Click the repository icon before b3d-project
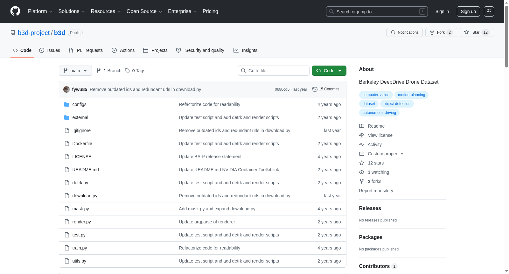509x274 pixels. 13,33
